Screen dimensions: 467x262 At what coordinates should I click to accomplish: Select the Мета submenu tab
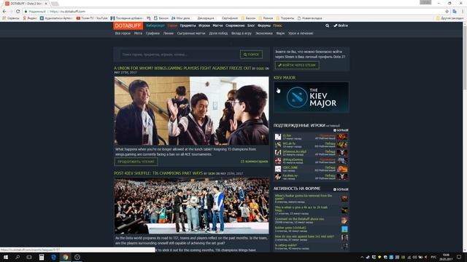point(138,33)
